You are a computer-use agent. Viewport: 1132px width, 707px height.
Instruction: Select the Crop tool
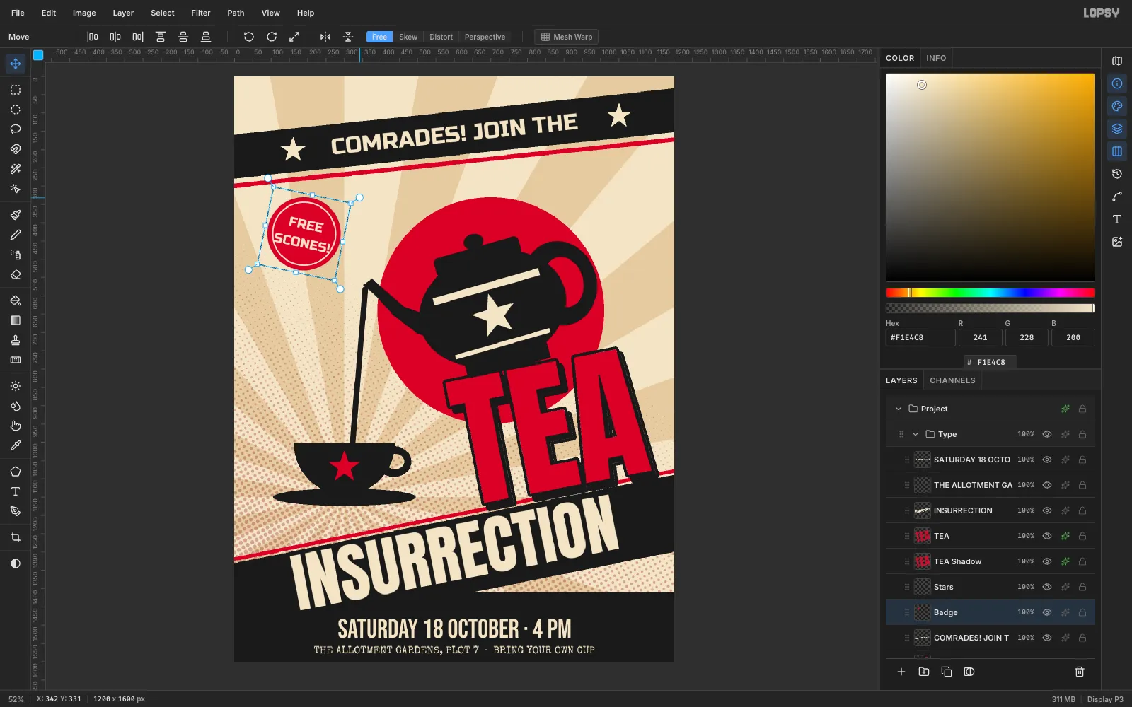[x=16, y=537]
